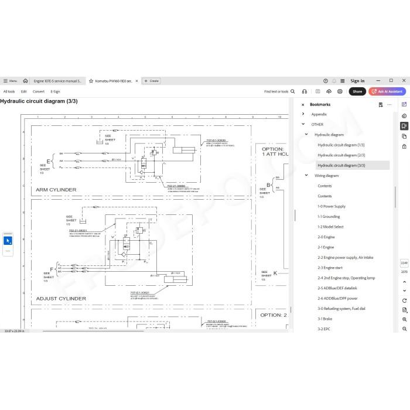Close the Bookmarks panel
This screenshot has width=410, height=410.
tap(303, 105)
